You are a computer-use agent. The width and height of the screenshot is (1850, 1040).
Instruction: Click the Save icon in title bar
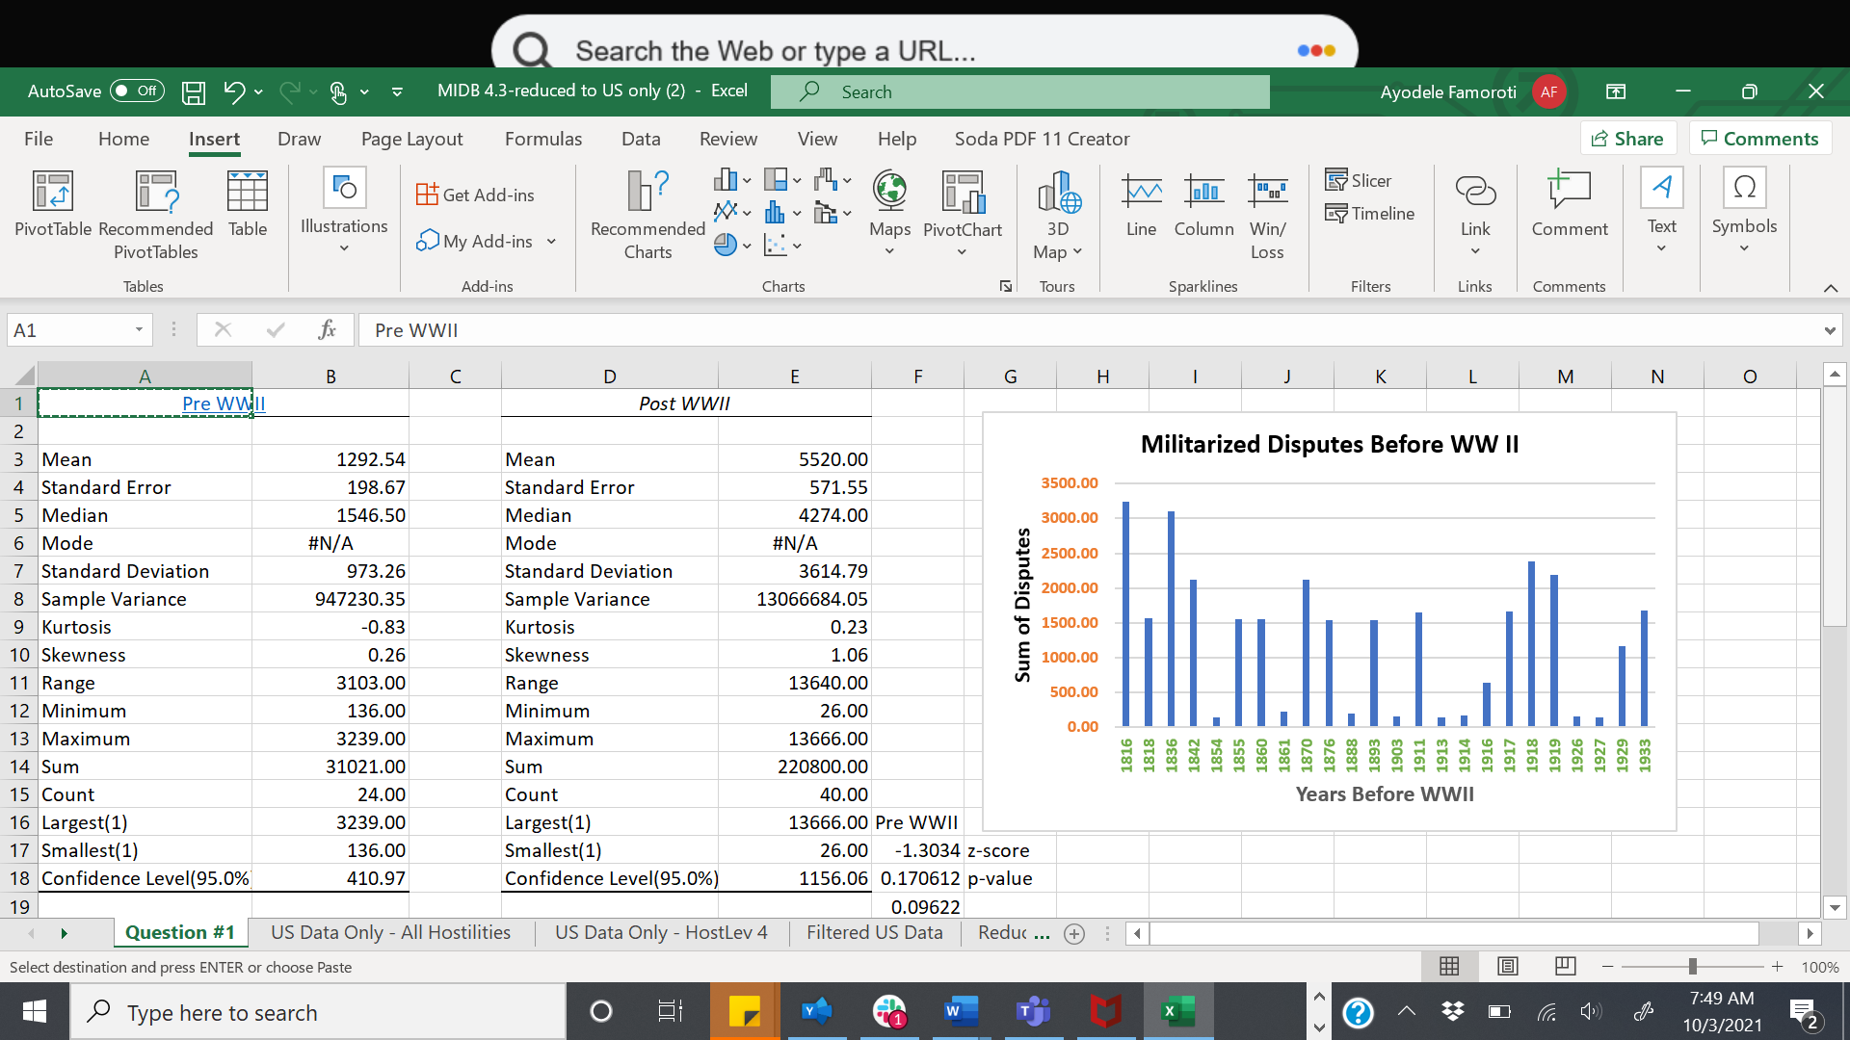point(194,92)
